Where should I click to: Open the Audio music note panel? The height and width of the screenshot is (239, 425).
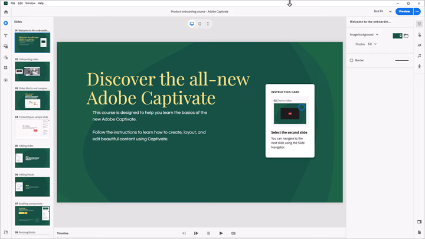419,55
